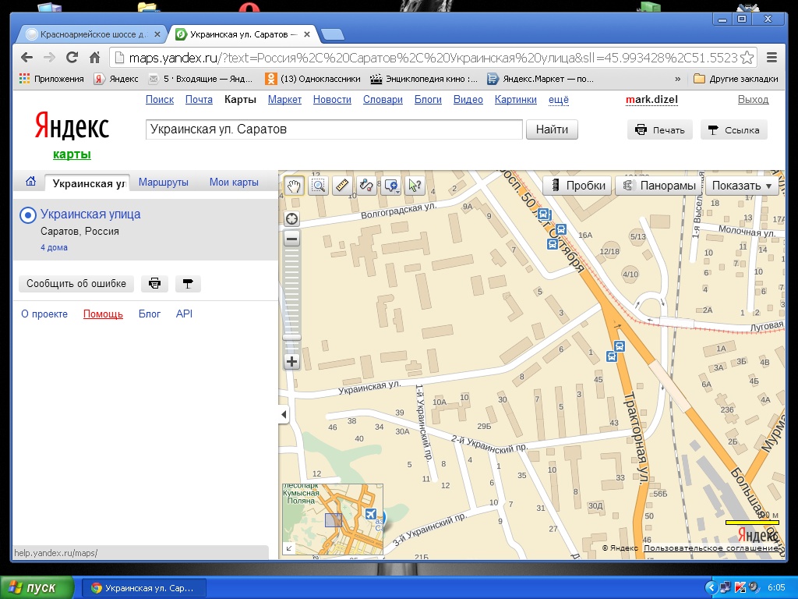Open the 4 дома link
This screenshot has width=798, height=599.
pos(54,247)
